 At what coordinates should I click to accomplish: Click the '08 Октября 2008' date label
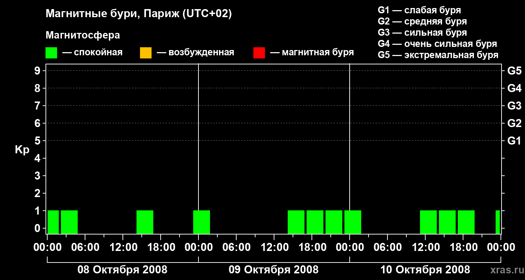point(122,270)
